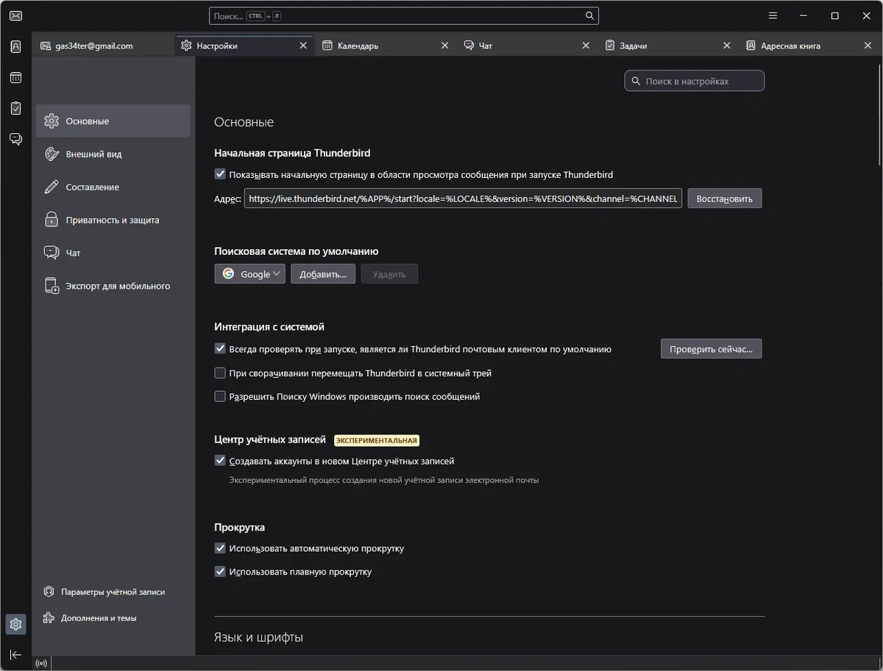Screen dimensions: 883x671
Task: Open Параметры учётной записи link
Action: pos(104,592)
